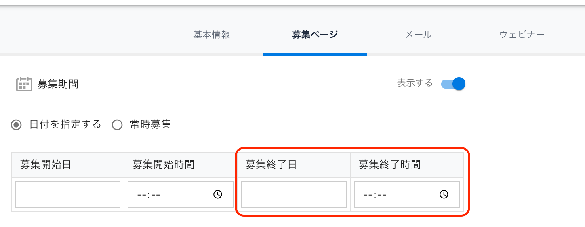The width and height of the screenshot is (585, 227).
Task: Focus the 募集開始日 date input box
Action: [68, 194]
